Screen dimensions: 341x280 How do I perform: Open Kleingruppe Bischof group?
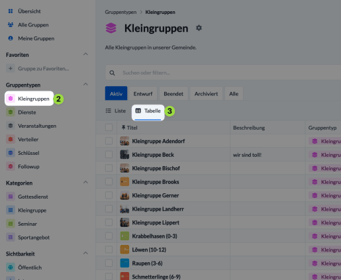coord(156,168)
